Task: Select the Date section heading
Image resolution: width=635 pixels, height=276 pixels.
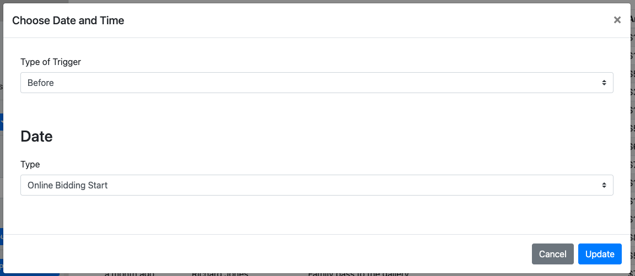Action: [x=36, y=137]
